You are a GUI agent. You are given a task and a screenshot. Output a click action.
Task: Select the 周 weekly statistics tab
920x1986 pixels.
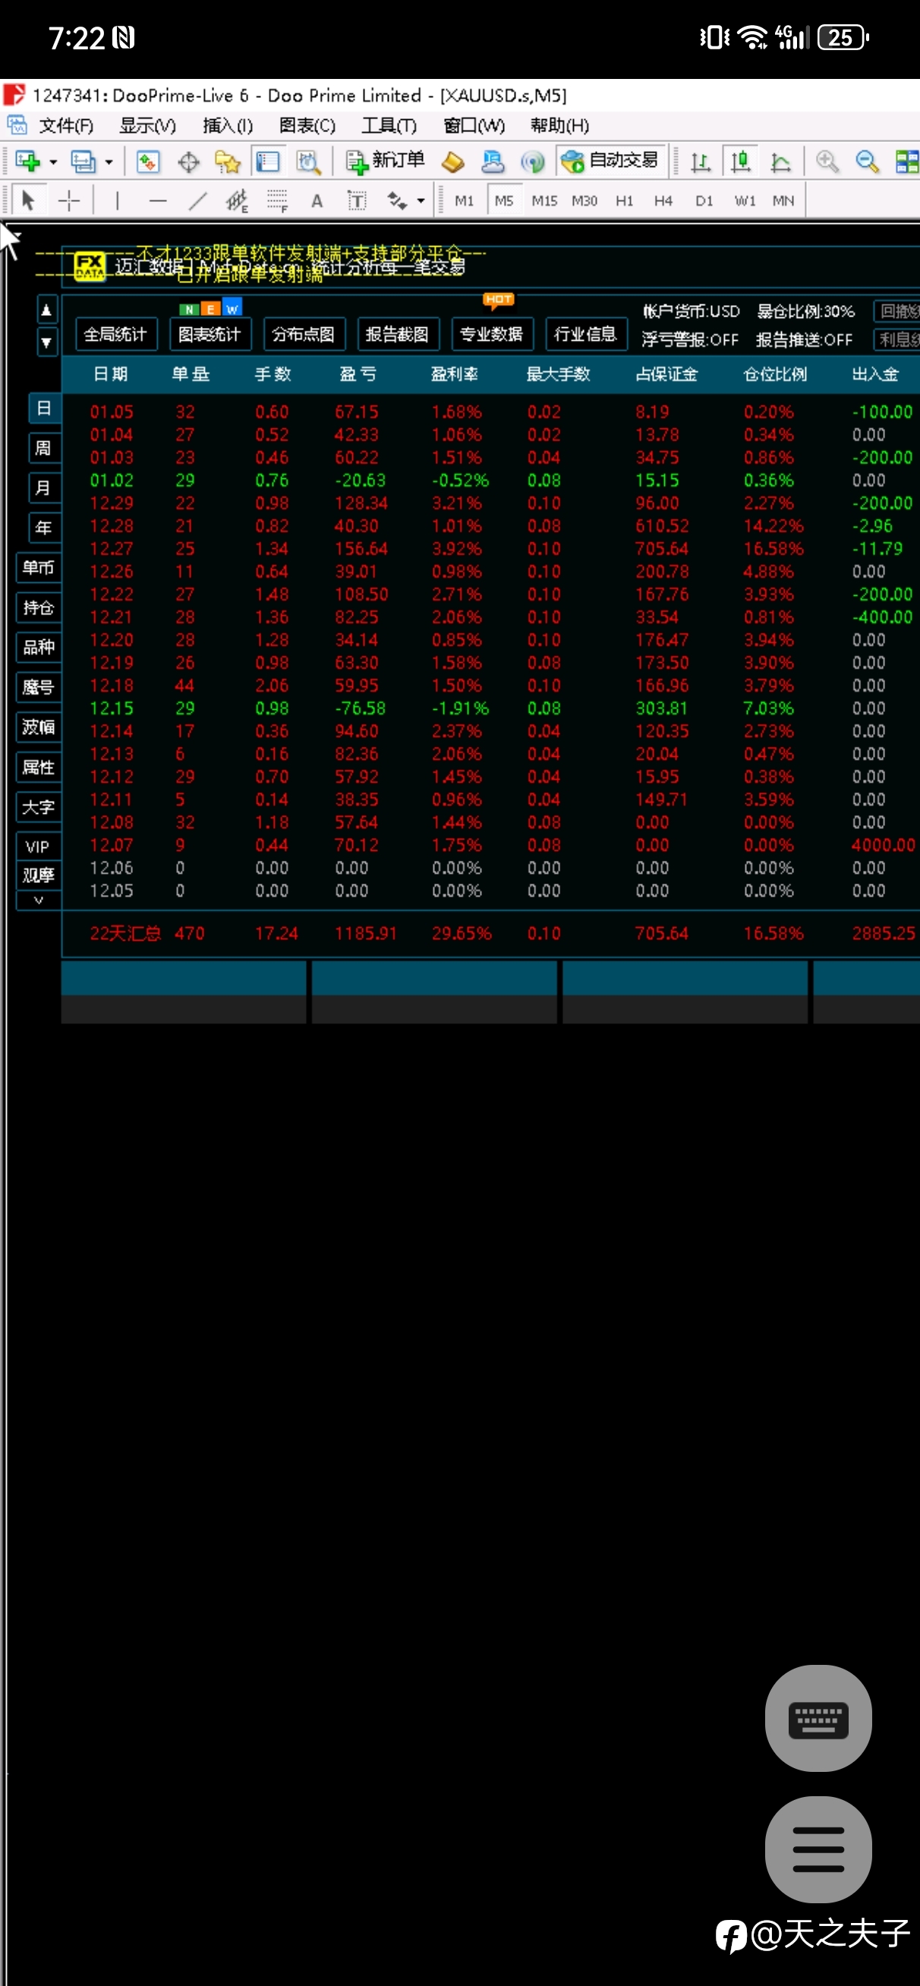pyautogui.click(x=44, y=448)
